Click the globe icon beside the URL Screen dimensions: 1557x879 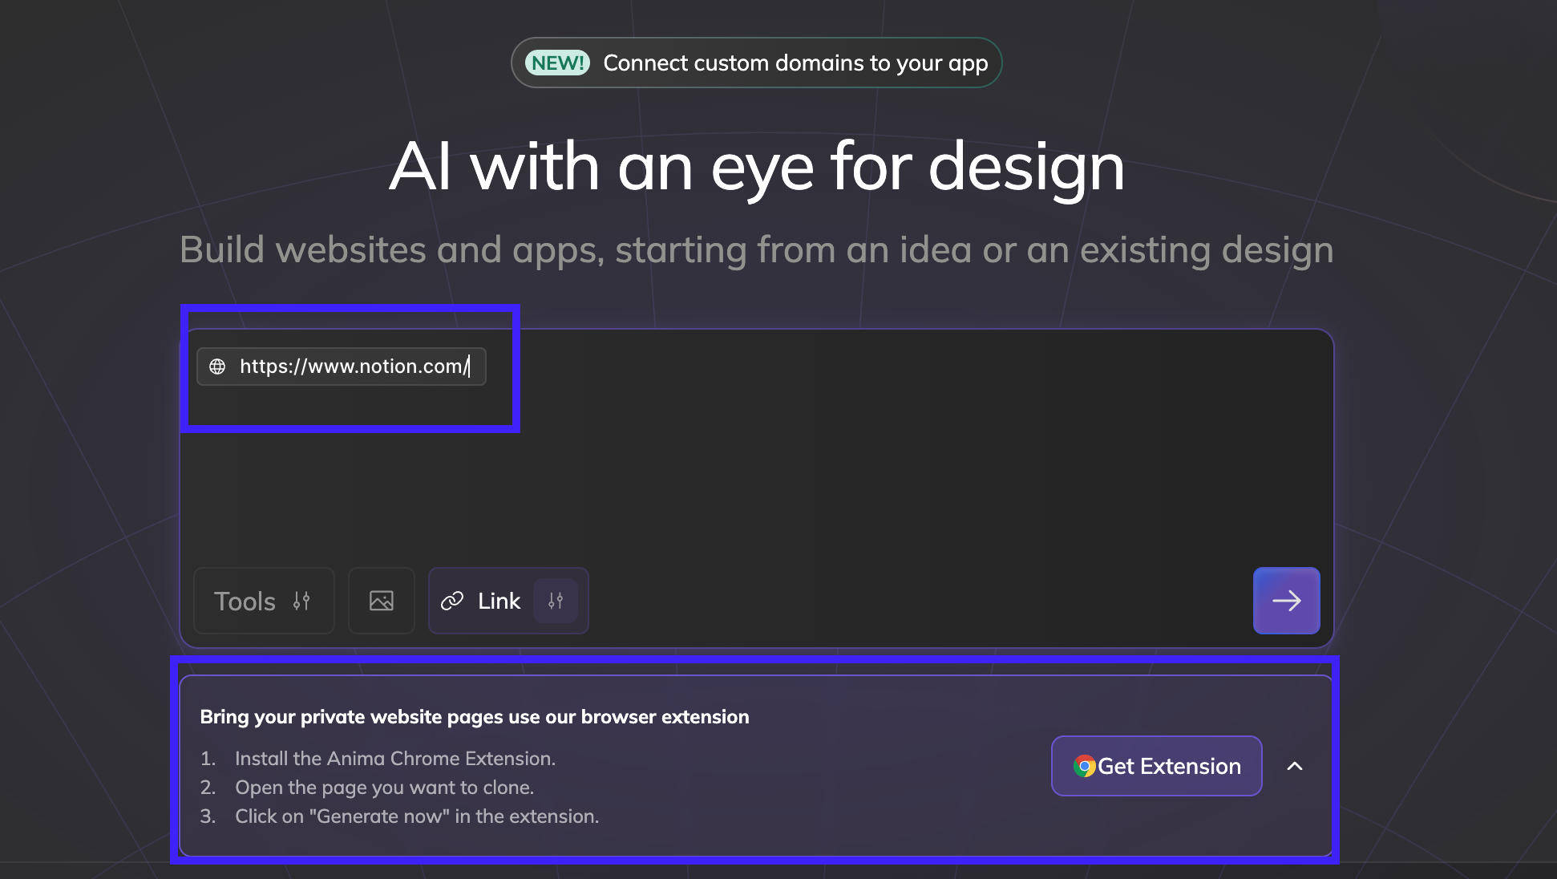(x=217, y=367)
